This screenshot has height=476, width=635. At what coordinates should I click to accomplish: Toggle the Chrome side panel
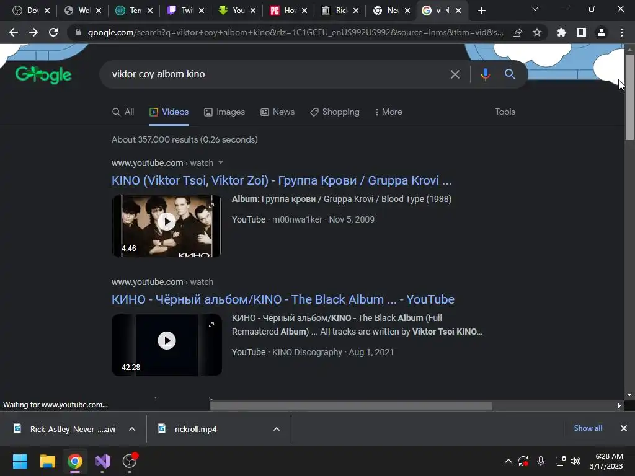[x=581, y=32]
